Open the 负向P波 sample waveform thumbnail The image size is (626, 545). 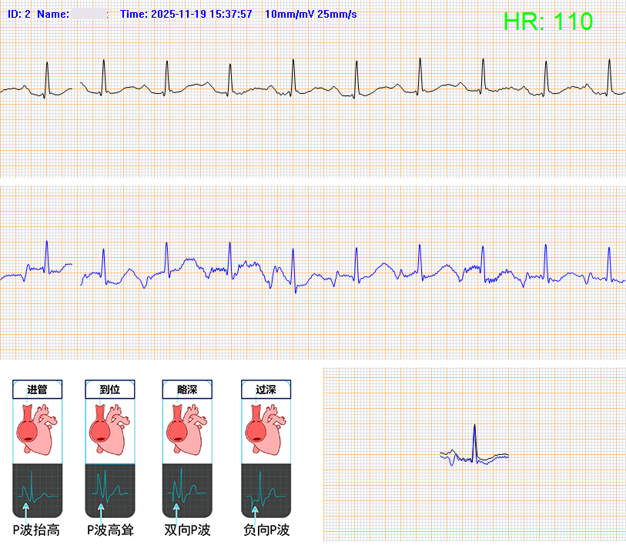266,490
